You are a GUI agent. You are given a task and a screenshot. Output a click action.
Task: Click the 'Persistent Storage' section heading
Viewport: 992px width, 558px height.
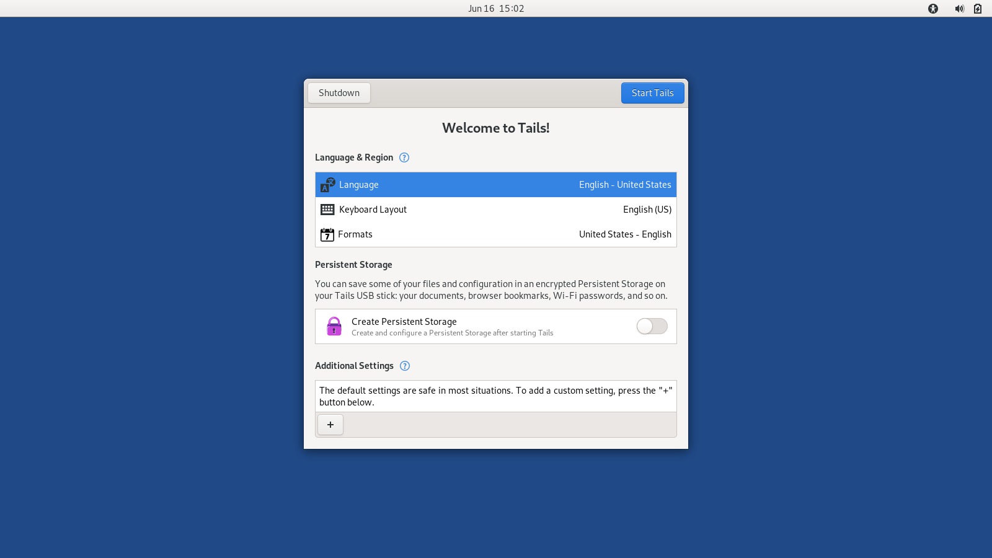pos(353,265)
